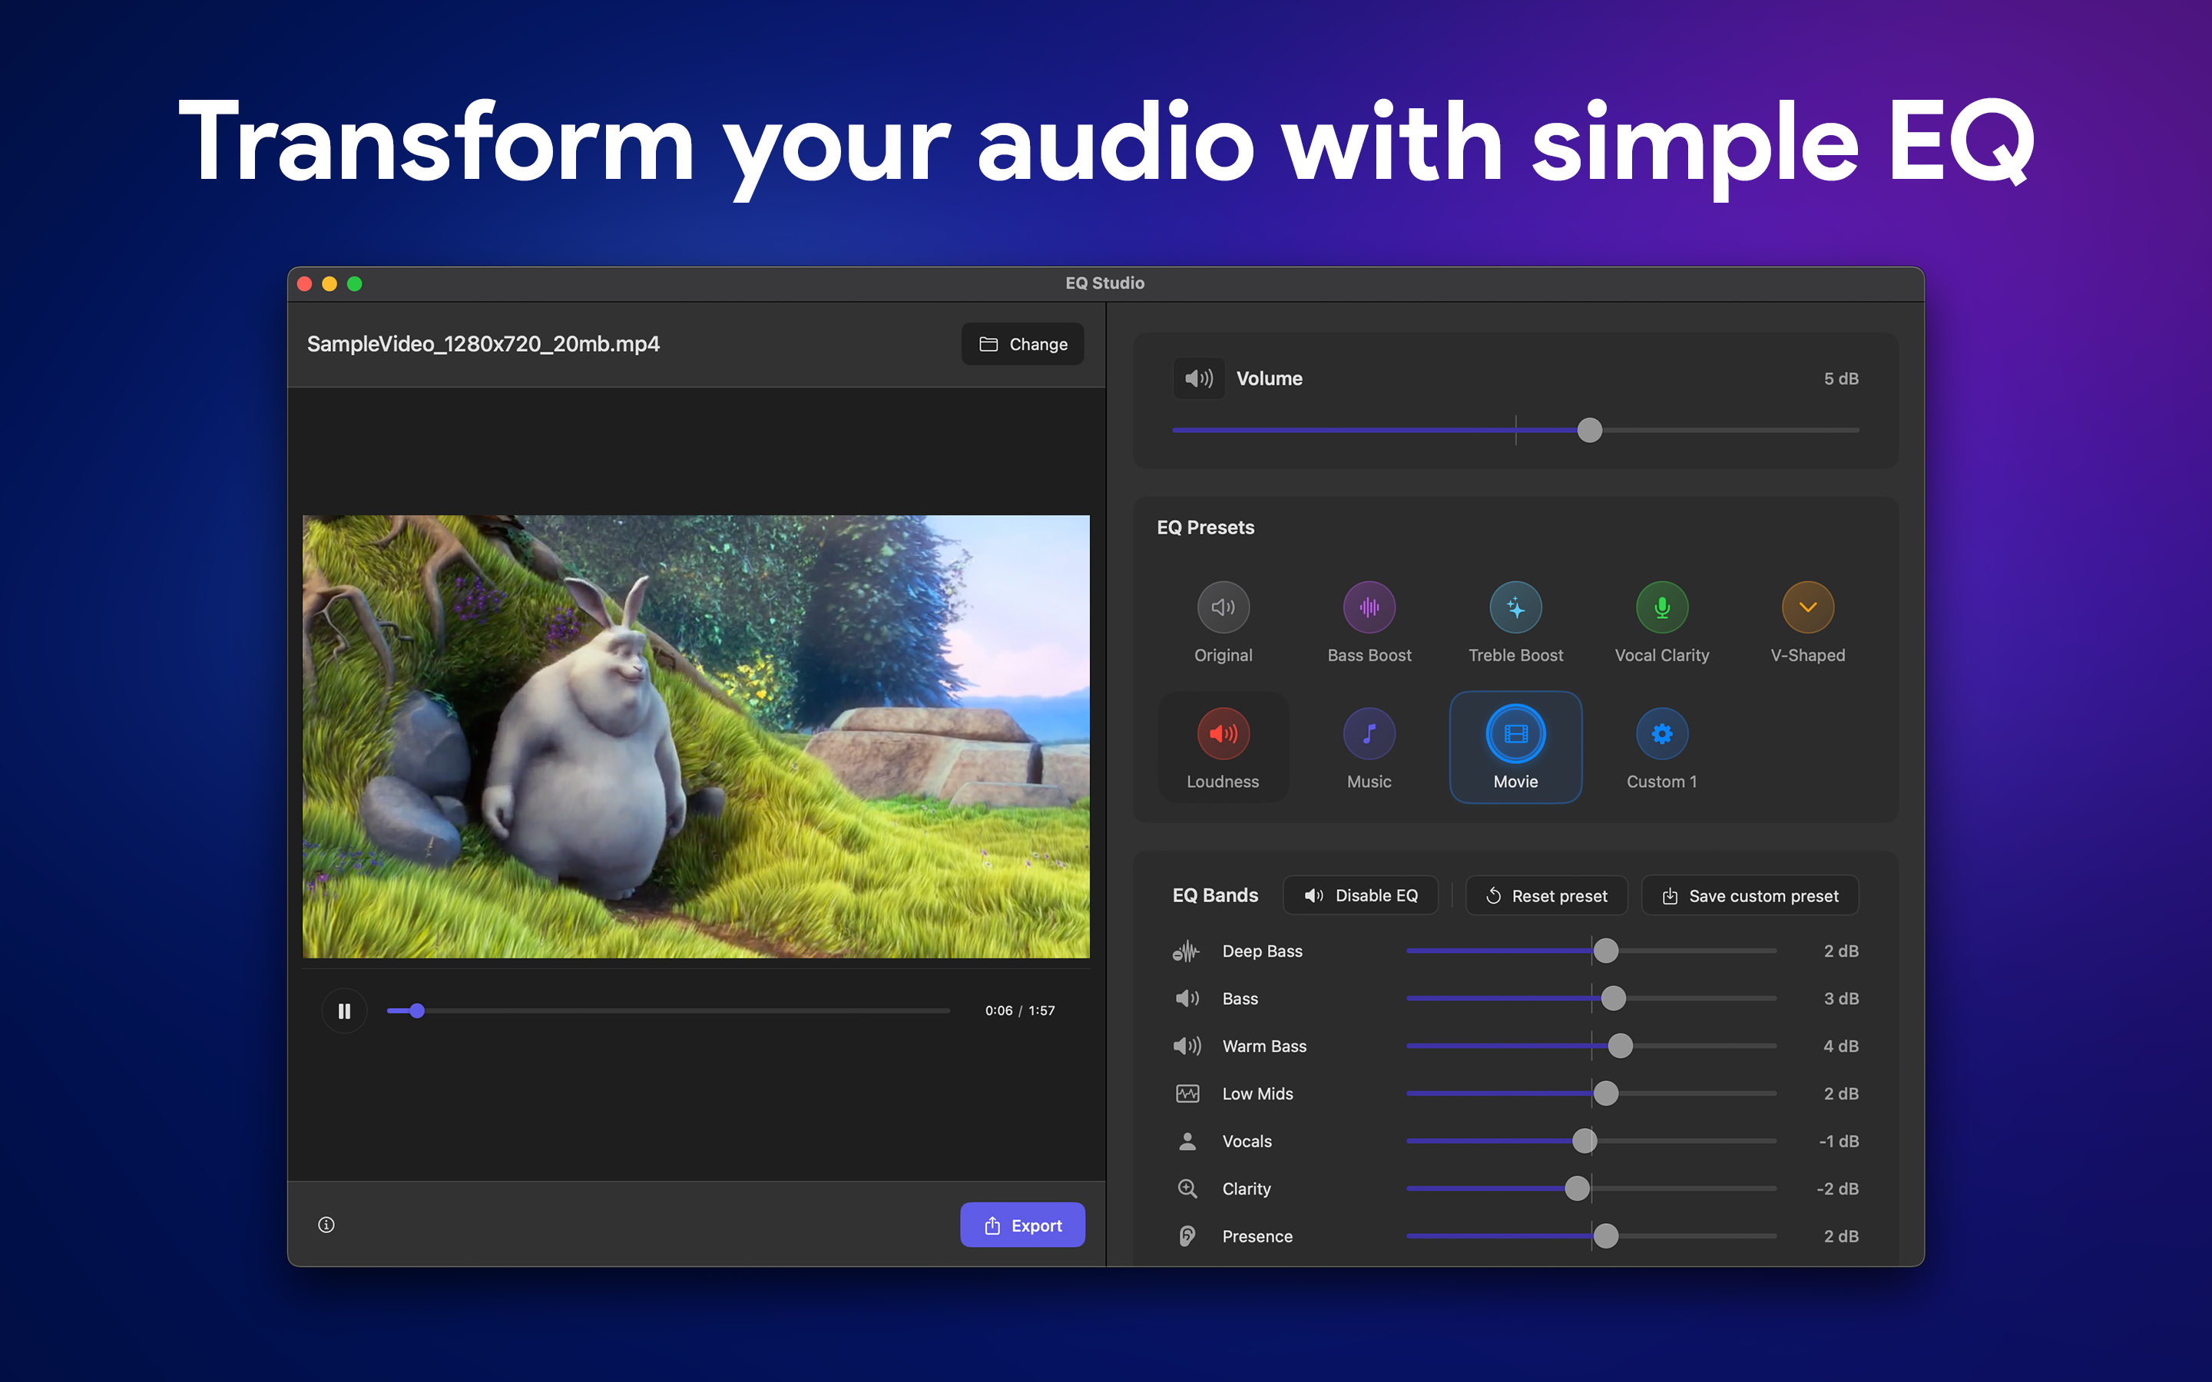Click the Deep Bass waveform icon

click(x=1187, y=951)
